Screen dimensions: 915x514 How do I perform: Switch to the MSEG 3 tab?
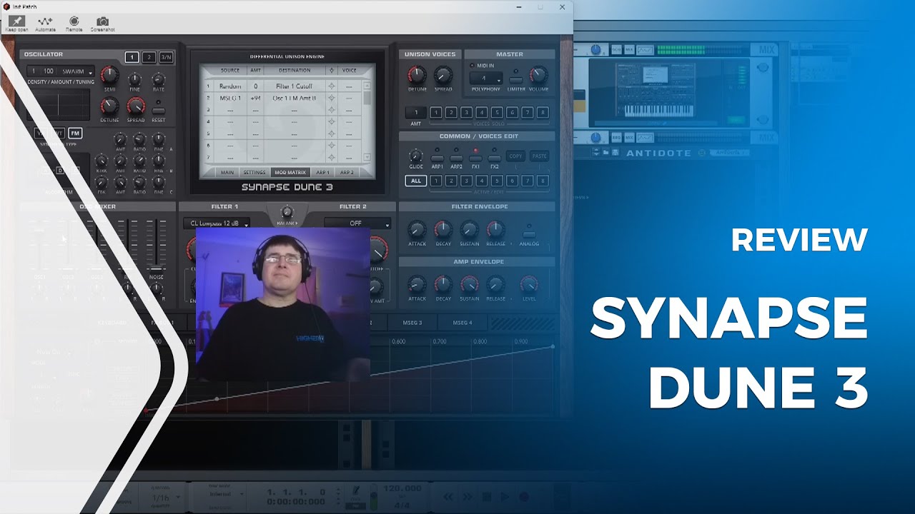412,323
